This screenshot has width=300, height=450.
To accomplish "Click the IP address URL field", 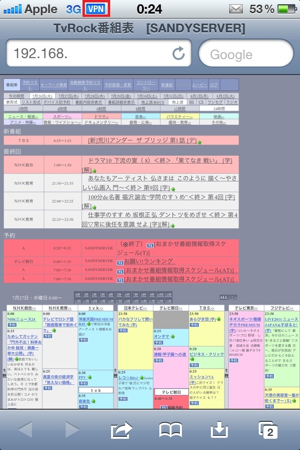I will [x=98, y=53].
